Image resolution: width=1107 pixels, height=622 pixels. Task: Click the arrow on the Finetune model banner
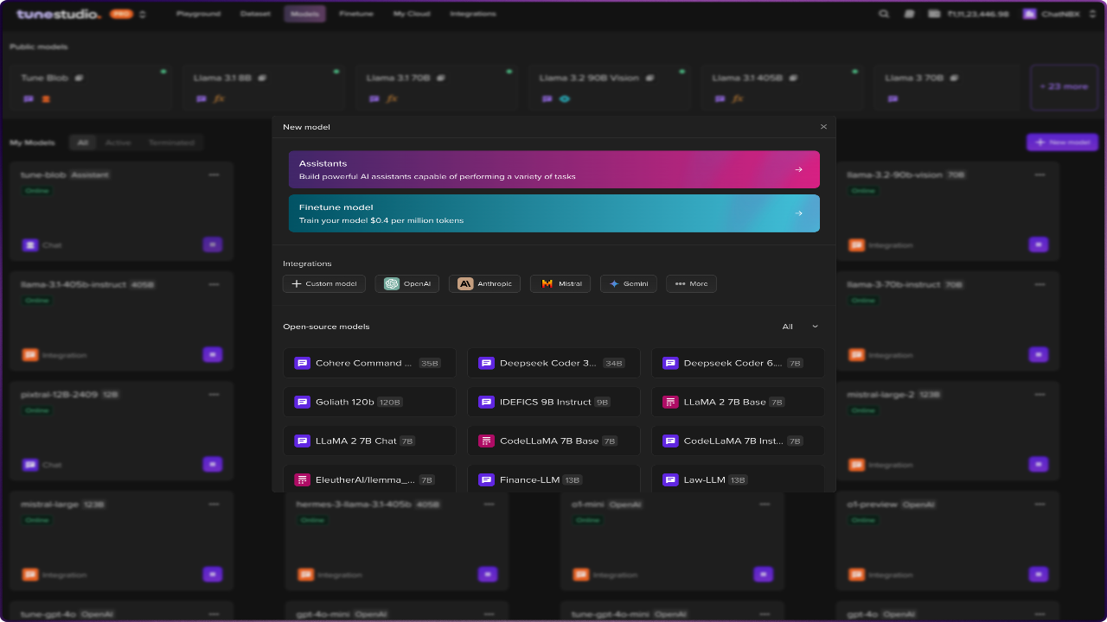799,213
